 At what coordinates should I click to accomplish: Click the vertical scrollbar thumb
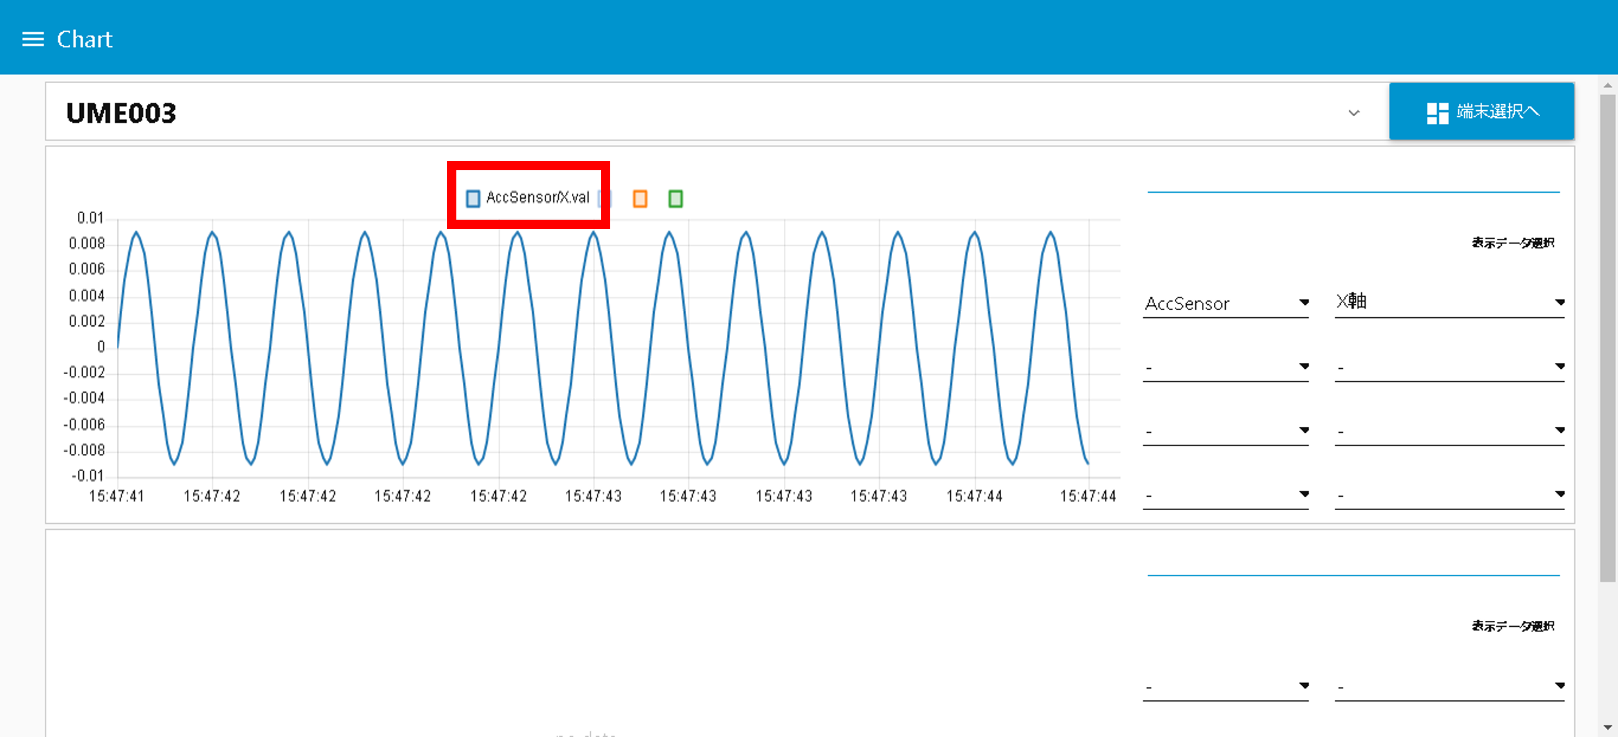coord(1608,338)
